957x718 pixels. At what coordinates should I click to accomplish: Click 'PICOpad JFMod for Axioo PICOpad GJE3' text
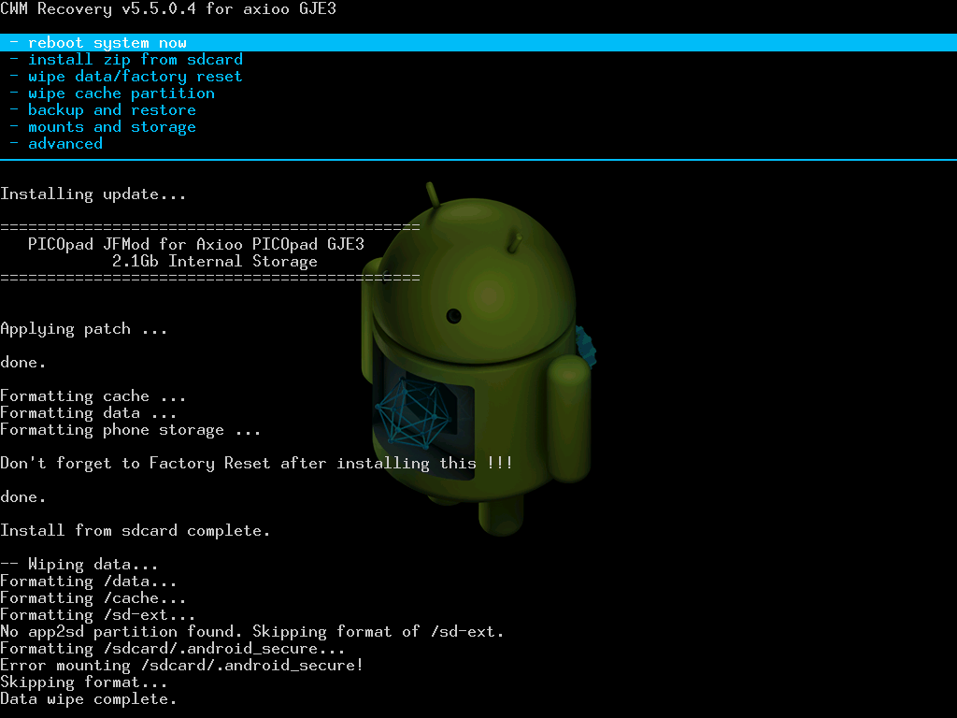click(196, 244)
